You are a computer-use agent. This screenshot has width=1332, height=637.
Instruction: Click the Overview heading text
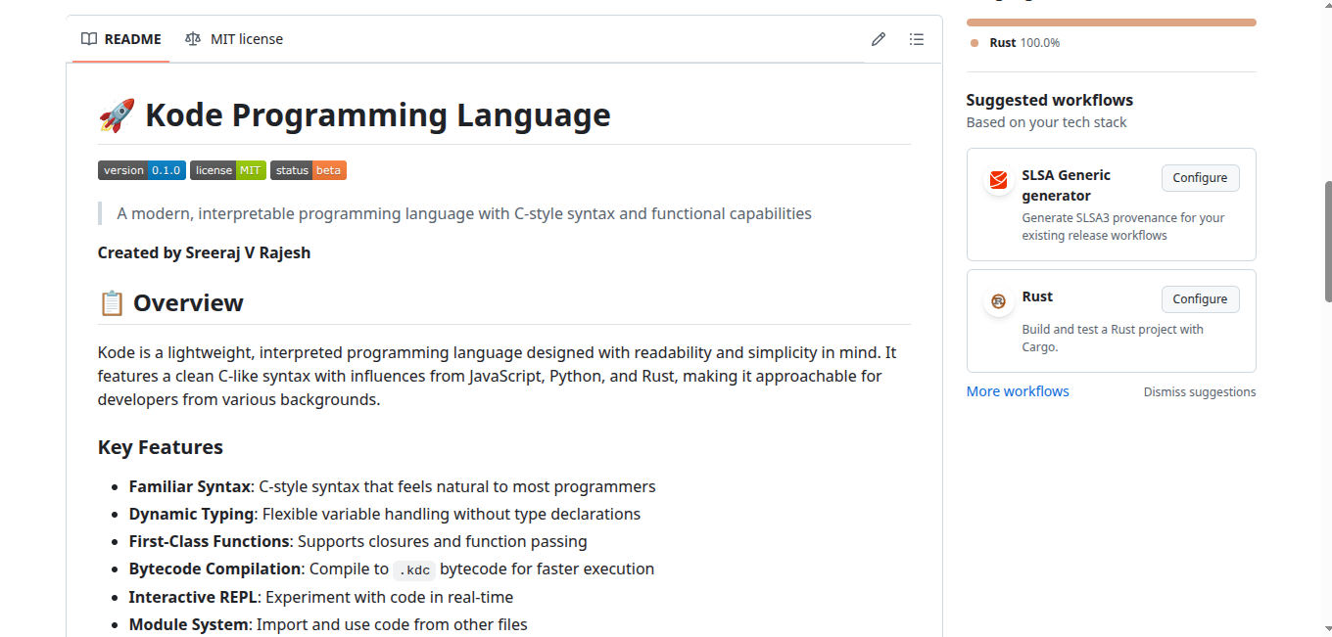click(188, 303)
